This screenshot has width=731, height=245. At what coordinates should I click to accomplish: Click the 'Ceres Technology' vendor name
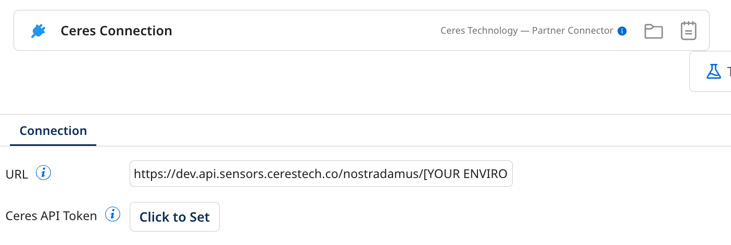click(x=479, y=31)
